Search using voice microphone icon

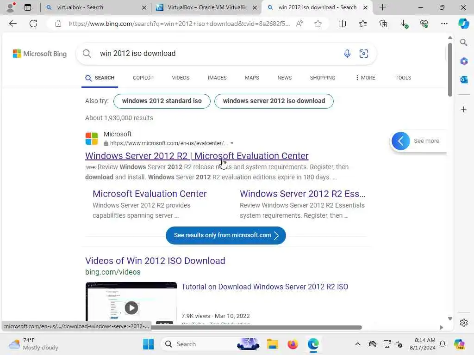tap(347, 54)
